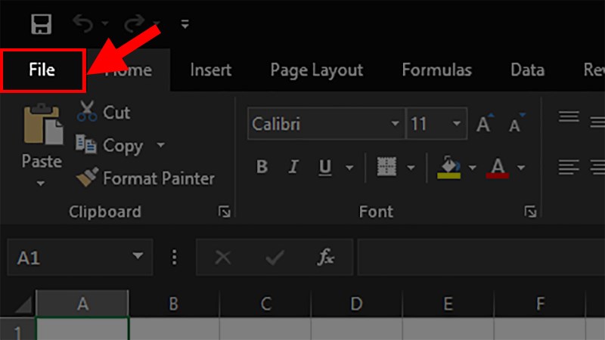Toggle Bold formatting

pos(262,167)
